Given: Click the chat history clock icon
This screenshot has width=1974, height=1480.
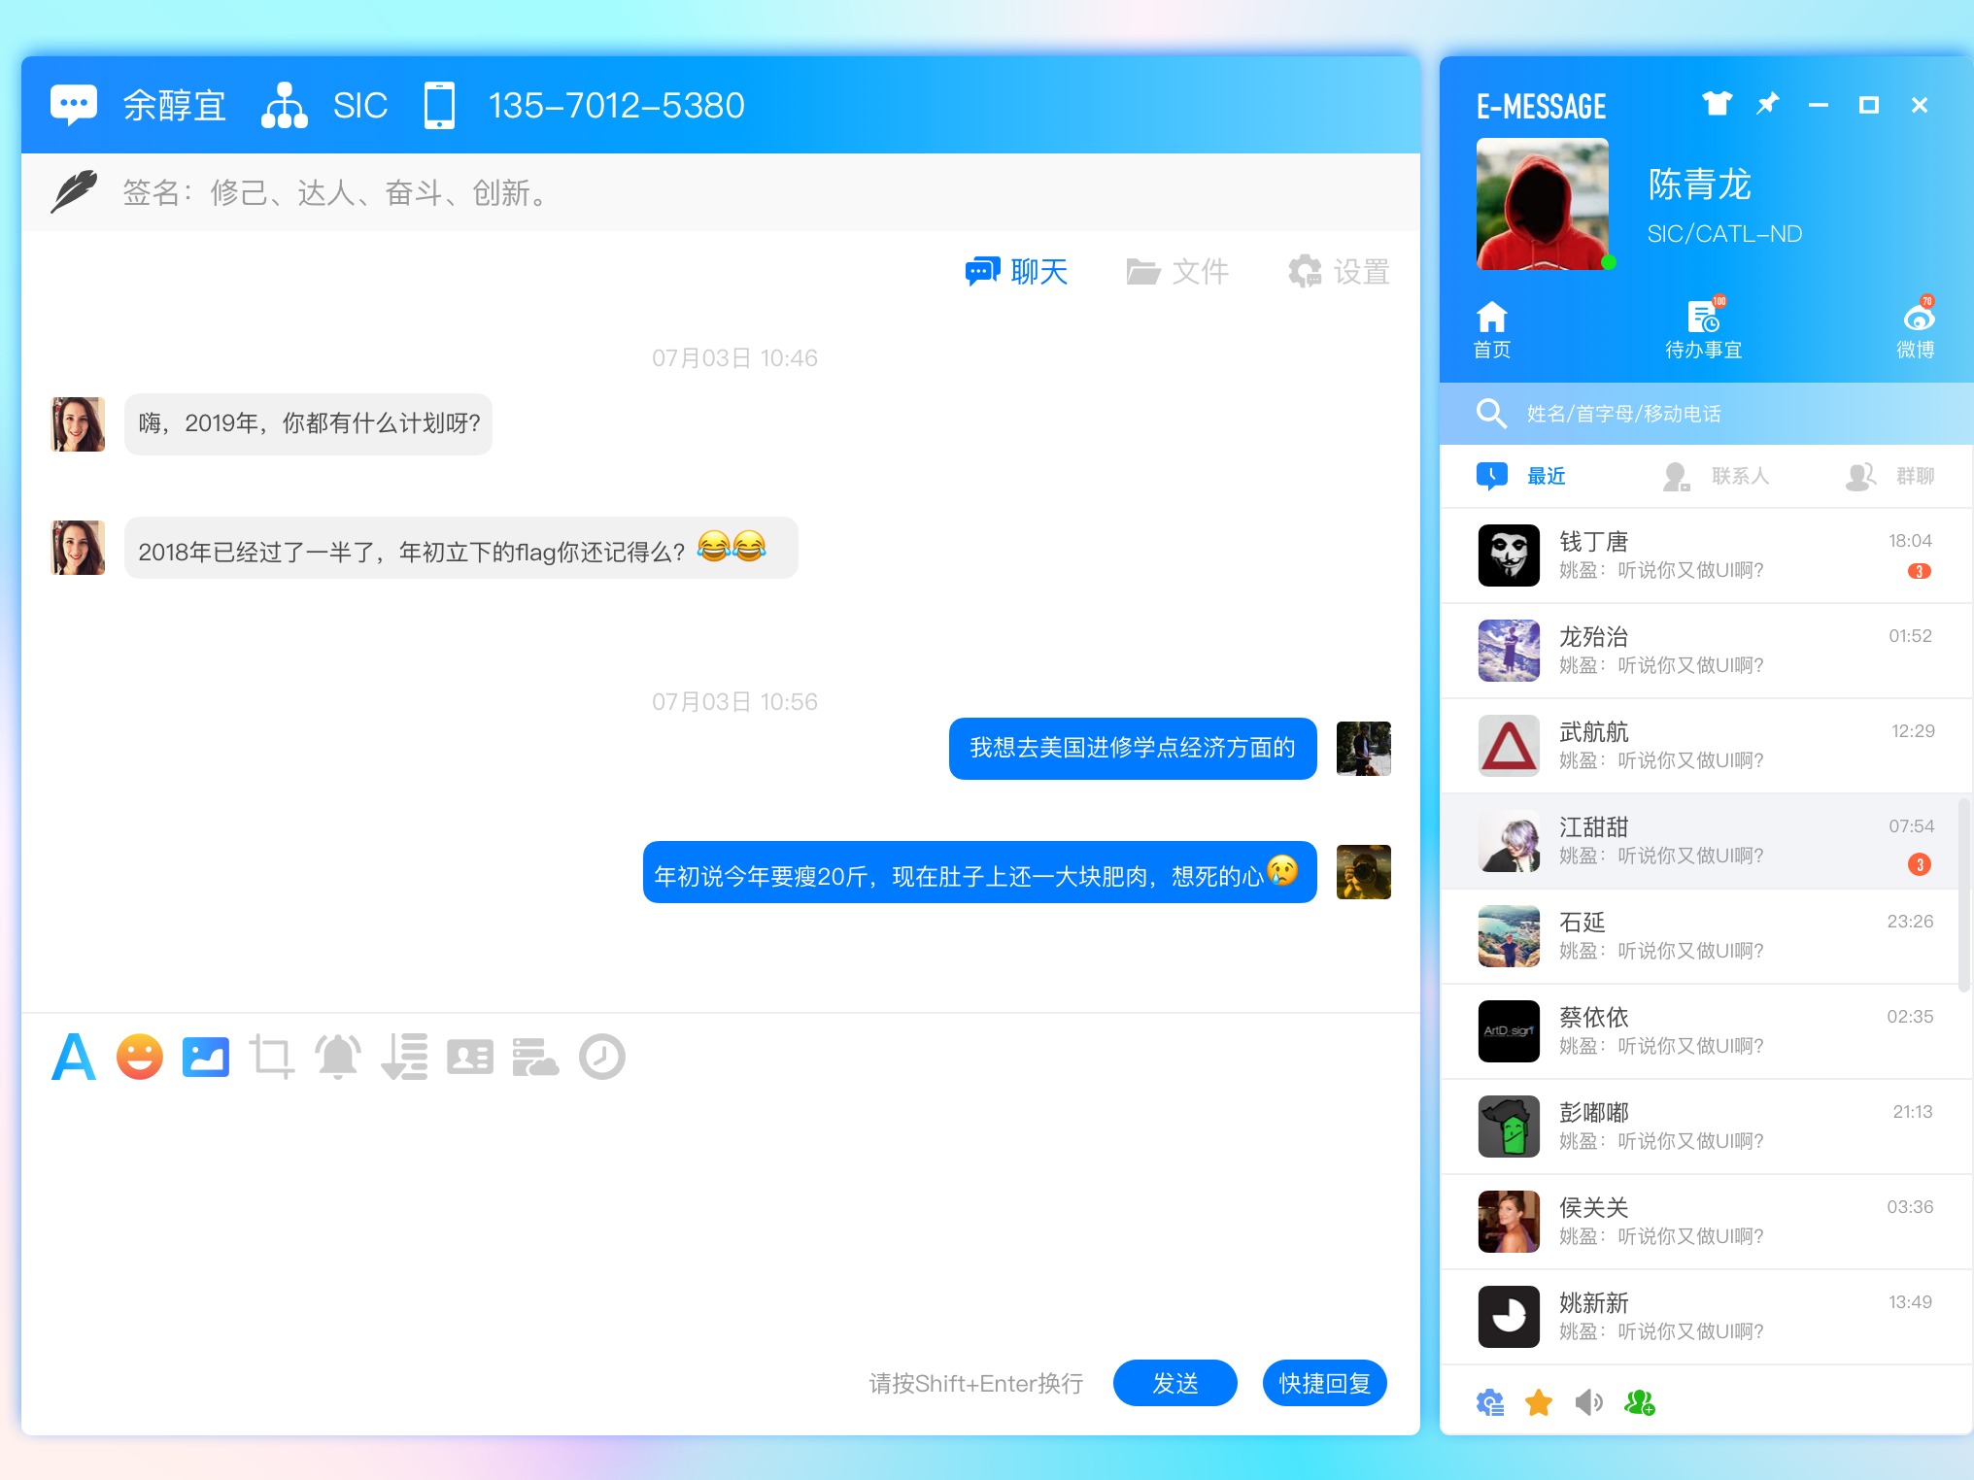Looking at the screenshot, I should (602, 1057).
